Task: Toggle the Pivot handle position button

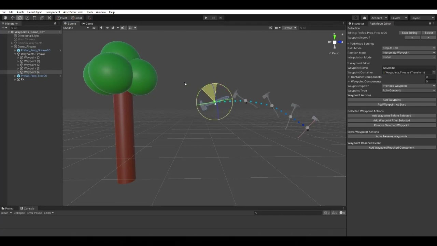Action: (x=62, y=18)
